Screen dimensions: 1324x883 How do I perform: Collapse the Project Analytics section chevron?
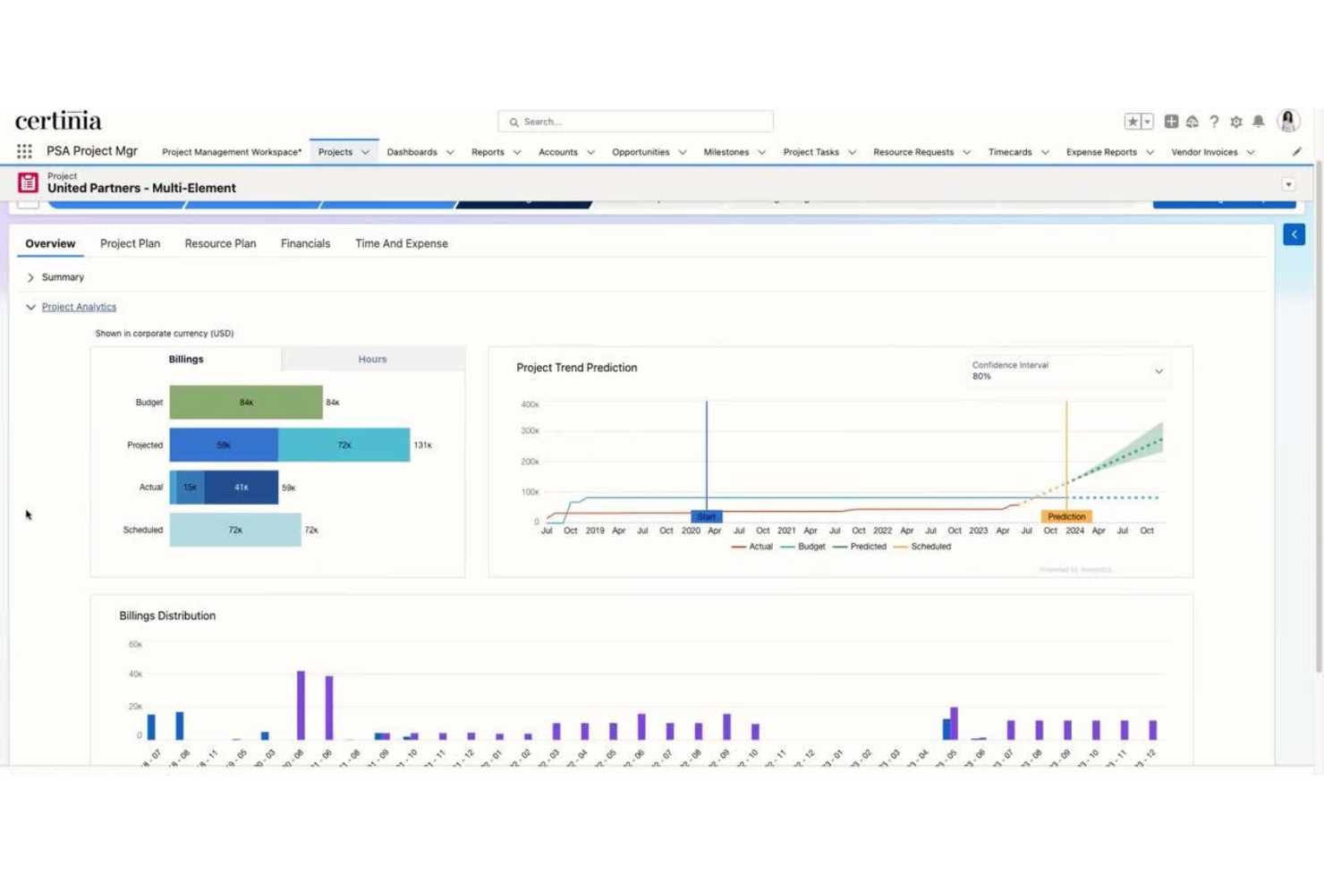pyautogui.click(x=30, y=307)
